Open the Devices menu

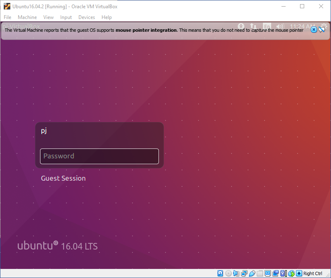87,17
